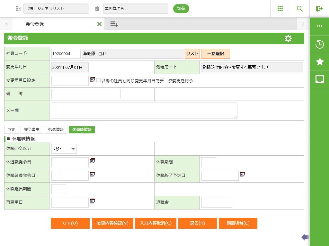
Task: Open calendar picker for 再雇用日
Action: tap(93, 201)
